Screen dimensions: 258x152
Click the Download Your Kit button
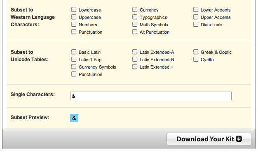(x=209, y=139)
